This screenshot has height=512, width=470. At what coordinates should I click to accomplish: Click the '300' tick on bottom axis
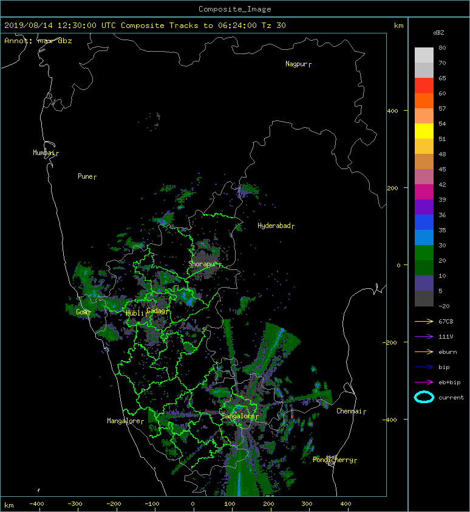tap(307, 504)
